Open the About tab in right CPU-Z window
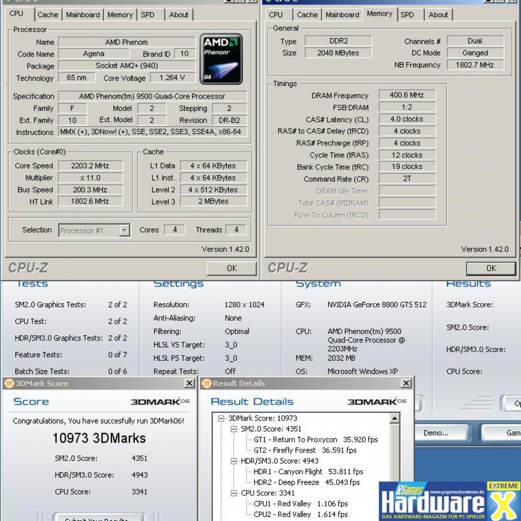The image size is (521, 521). 438,15
